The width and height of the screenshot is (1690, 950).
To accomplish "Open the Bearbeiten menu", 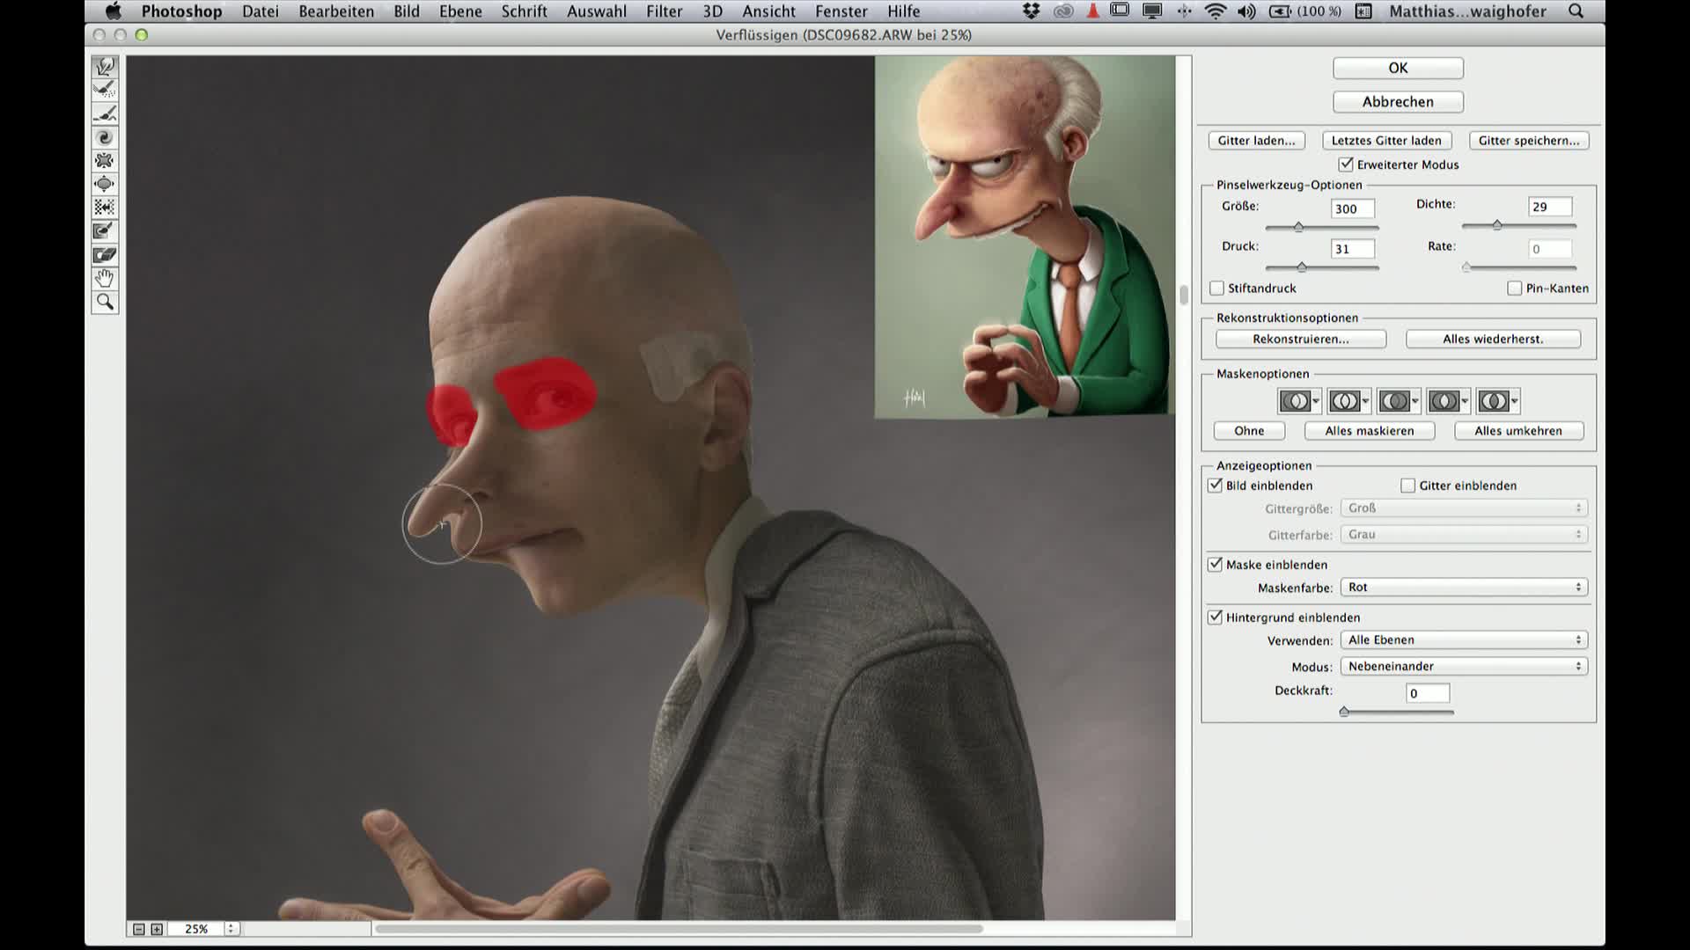I will (x=336, y=11).
